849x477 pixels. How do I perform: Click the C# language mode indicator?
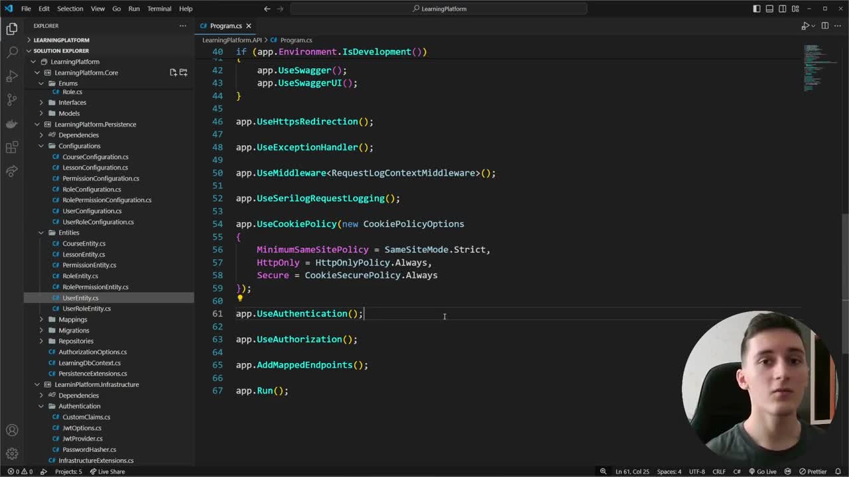pos(736,472)
